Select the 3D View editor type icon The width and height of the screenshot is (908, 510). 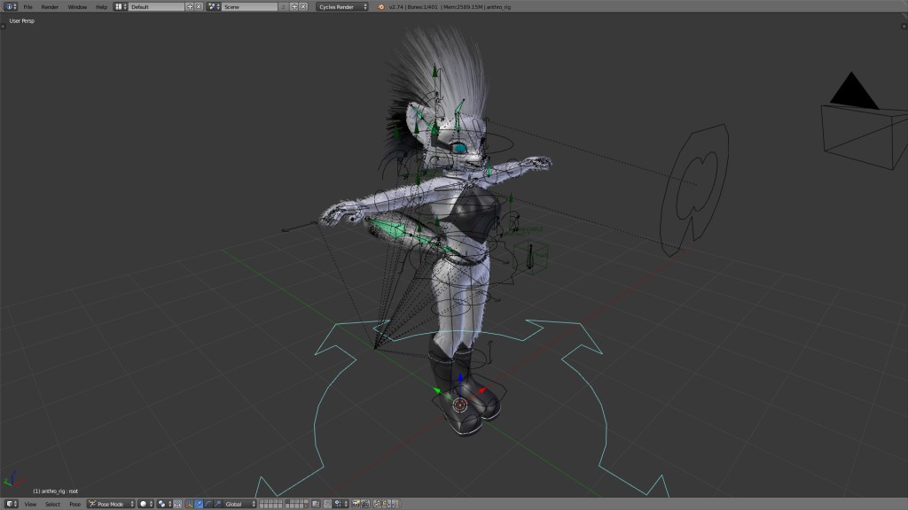point(12,503)
